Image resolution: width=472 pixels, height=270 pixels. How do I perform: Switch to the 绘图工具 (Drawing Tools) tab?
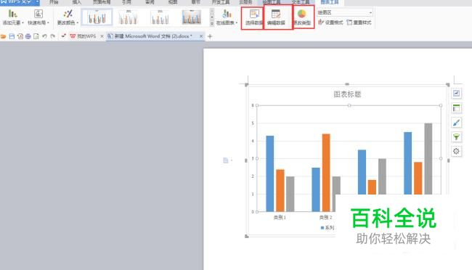272,2
